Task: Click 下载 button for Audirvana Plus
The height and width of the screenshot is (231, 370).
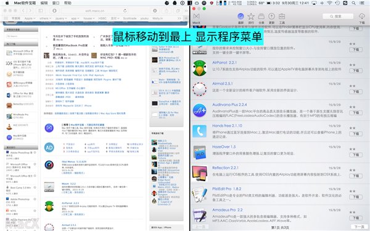Action: [x=356, y=113]
